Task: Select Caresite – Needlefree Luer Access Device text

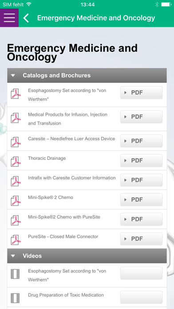Action: 71,139
